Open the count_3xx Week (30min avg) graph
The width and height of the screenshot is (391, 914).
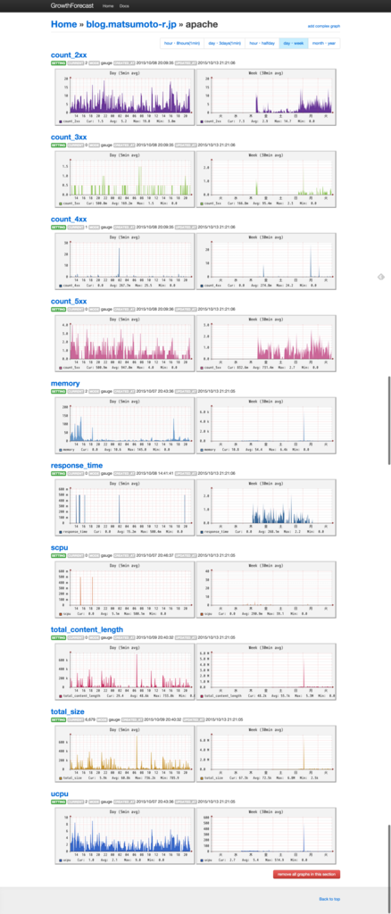266,179
